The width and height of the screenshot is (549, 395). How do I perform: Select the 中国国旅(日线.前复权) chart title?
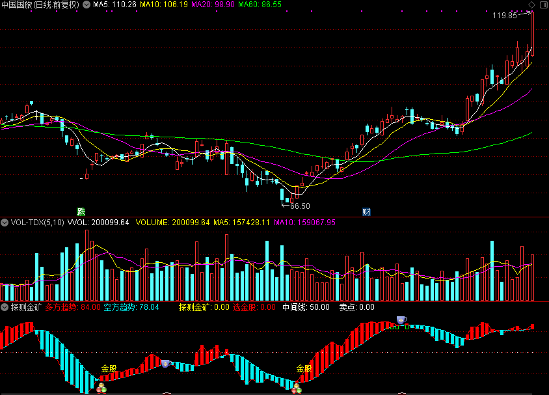[x=40, y=5]
